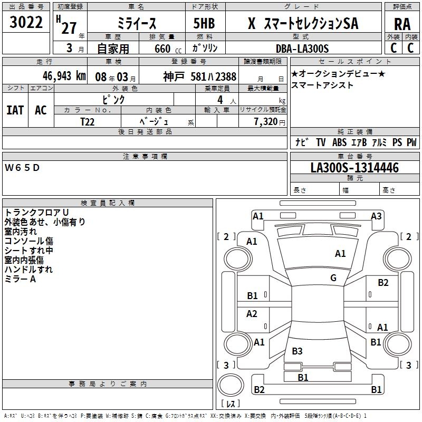The width and height of the screenshot is (422, 422).
Task: Select the A2 mark on the left door
Action: (x=252, y=314)
